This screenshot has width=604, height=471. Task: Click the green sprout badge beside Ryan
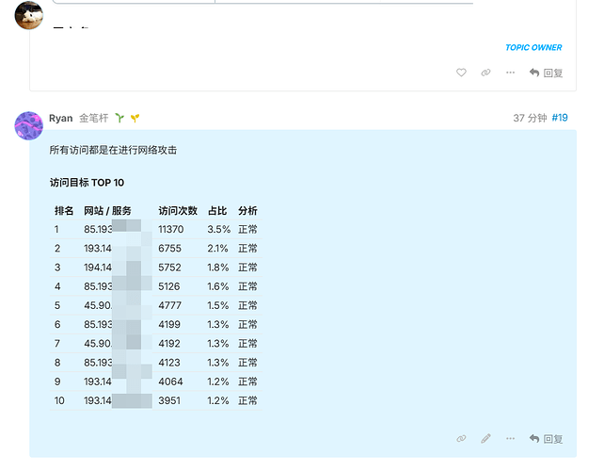click(x=119, y=118)
